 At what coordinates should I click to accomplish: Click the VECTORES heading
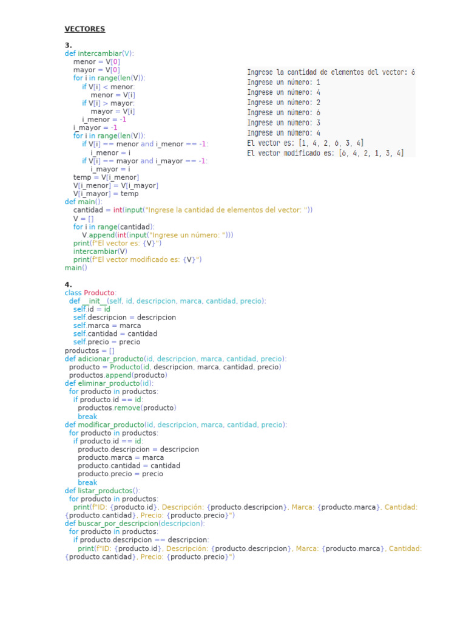(x=85, y=29)
